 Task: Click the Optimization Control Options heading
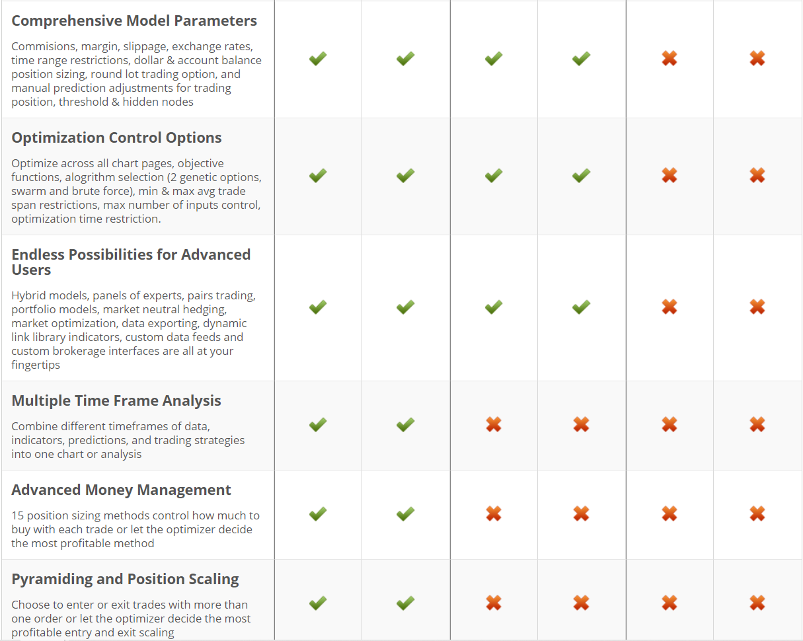click(116, 137)
